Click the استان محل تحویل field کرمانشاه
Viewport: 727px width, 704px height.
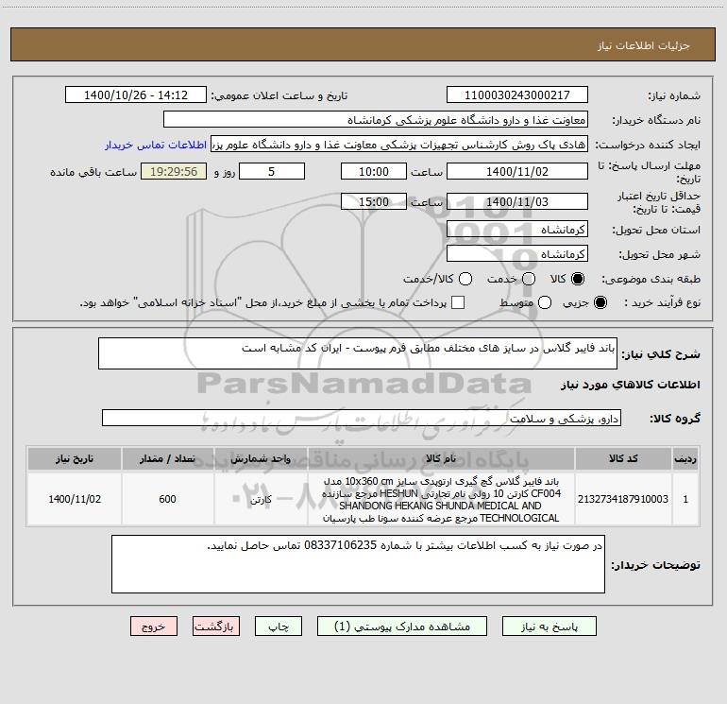click(517, 230)
